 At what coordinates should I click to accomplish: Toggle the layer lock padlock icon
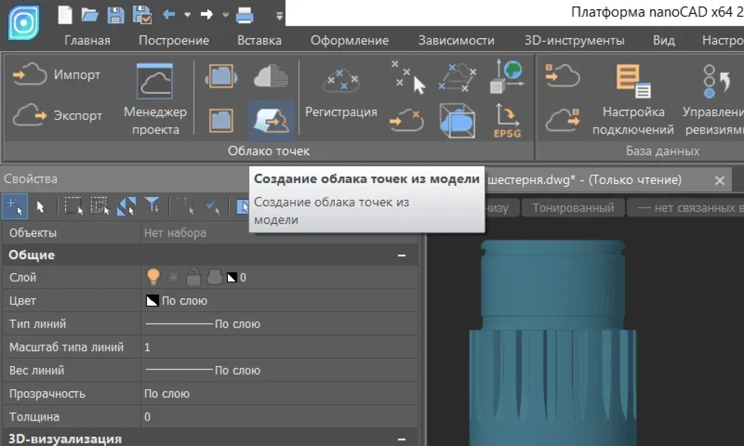[x=194, y=277]
